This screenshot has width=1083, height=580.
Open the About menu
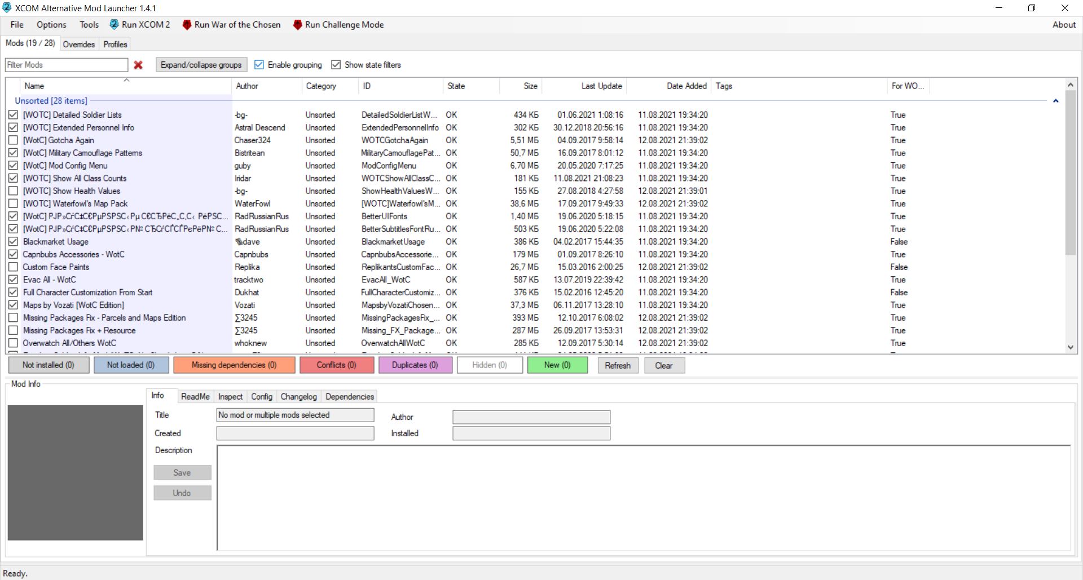pos(1064,25)
